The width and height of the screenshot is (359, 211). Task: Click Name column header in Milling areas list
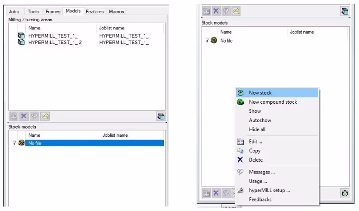point(34,28)
